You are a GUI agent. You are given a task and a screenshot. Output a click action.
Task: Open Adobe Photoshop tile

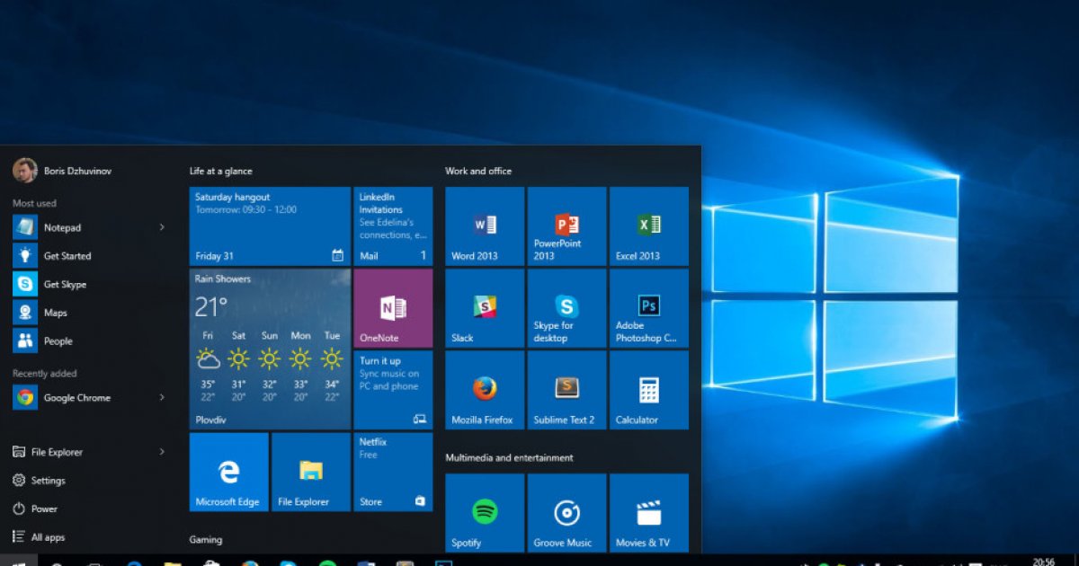(x=648, y=308)
